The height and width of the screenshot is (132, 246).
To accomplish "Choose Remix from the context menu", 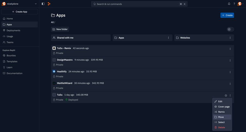I will pos(222,112).
